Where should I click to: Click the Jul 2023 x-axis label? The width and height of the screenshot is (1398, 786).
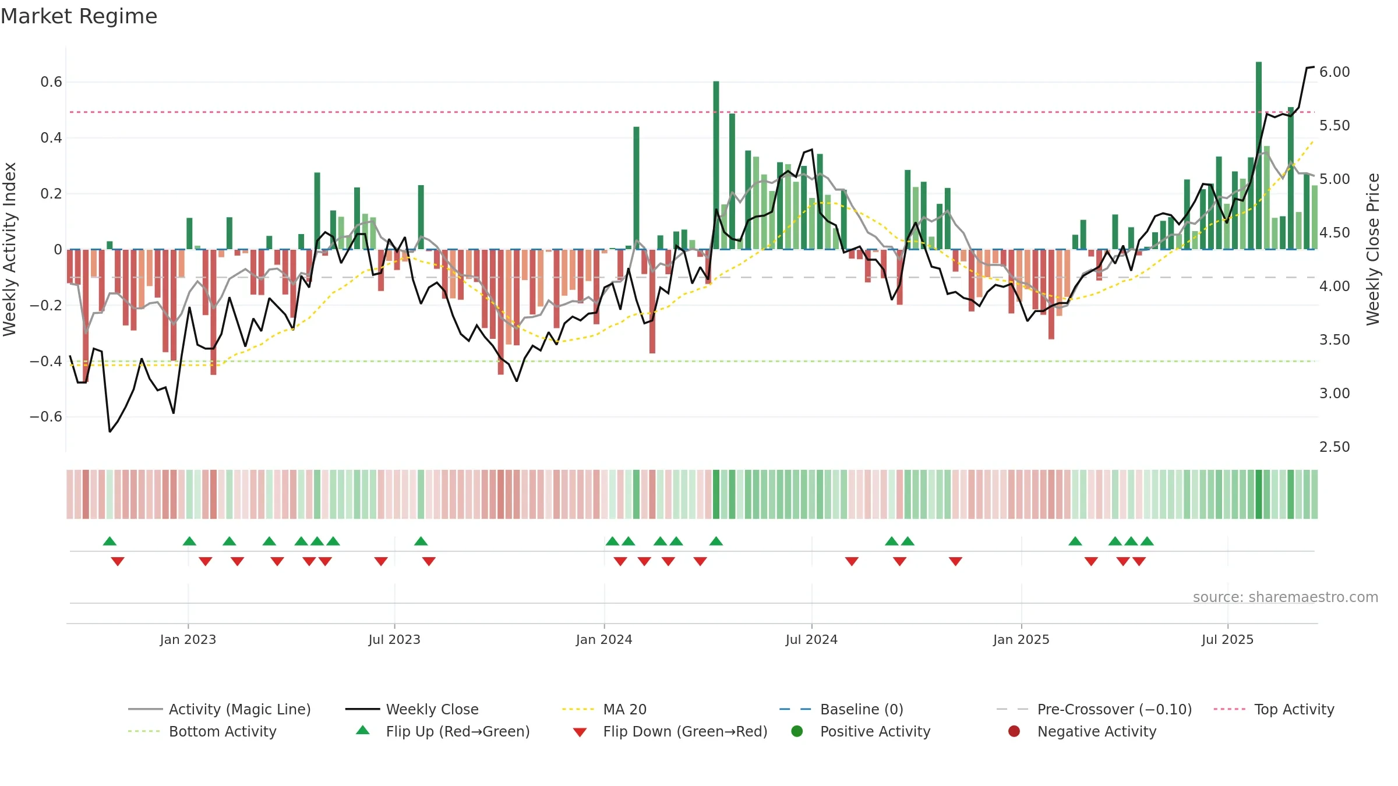394,639
